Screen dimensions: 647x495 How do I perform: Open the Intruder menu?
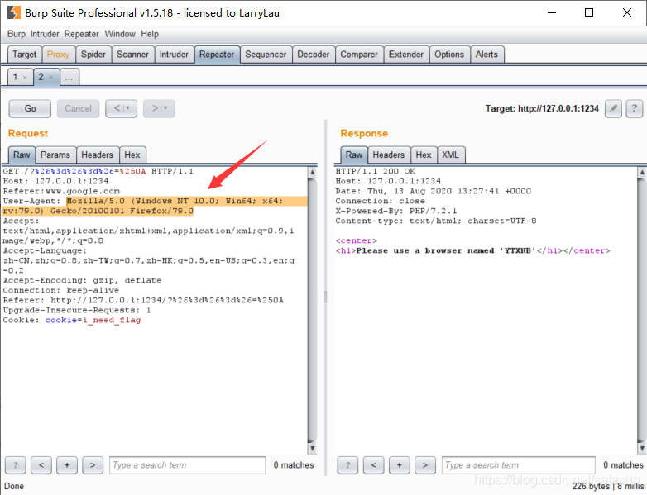(45, 34)
